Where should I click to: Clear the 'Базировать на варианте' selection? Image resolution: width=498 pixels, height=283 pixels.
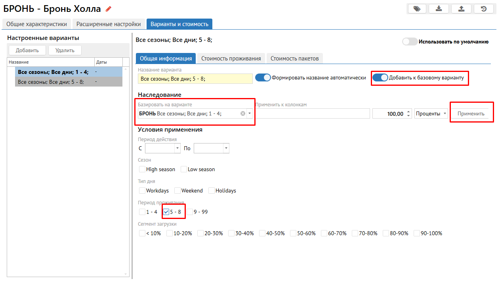[243, 114]
